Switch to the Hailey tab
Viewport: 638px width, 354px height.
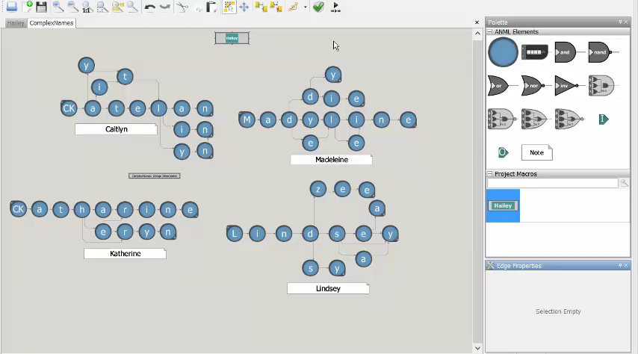pyautogui.click(x=16, y=23)
